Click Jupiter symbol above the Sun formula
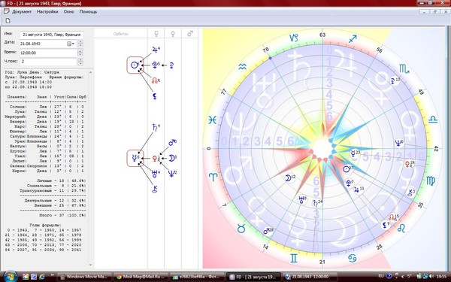 (156, 50)
